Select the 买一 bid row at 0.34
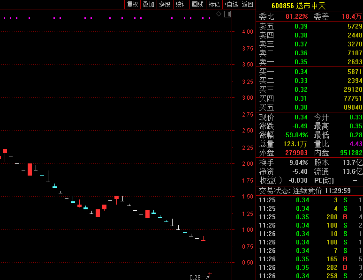Image resolution: width=363 pixels, height=280 pixels. [310, 72]
